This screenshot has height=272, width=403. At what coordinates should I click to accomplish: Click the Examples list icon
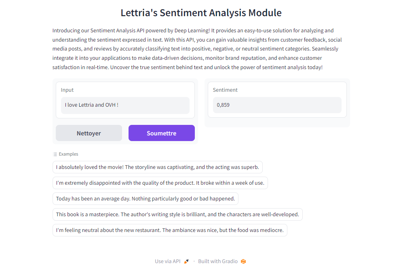tap(55, 154)
